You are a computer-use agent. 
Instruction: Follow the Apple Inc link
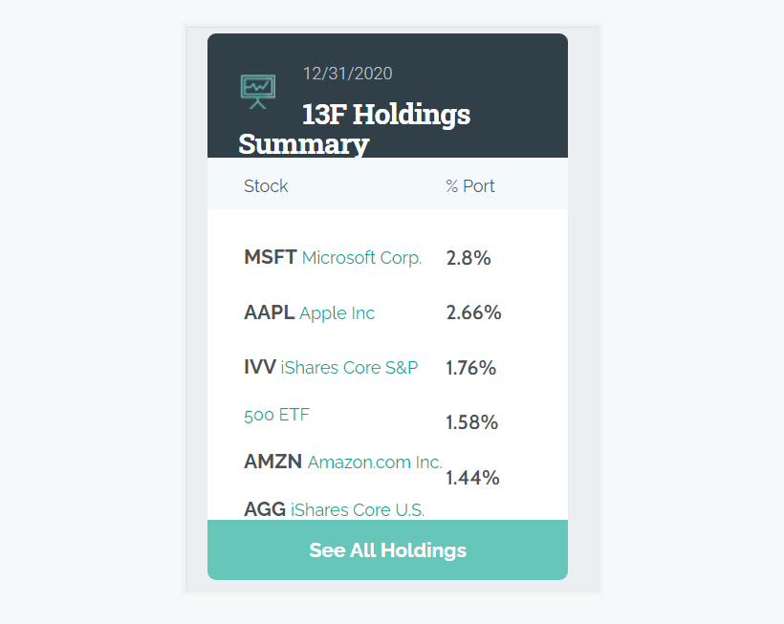[337, 313]
